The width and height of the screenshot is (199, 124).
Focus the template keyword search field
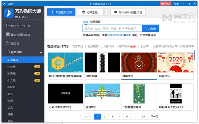112,28
